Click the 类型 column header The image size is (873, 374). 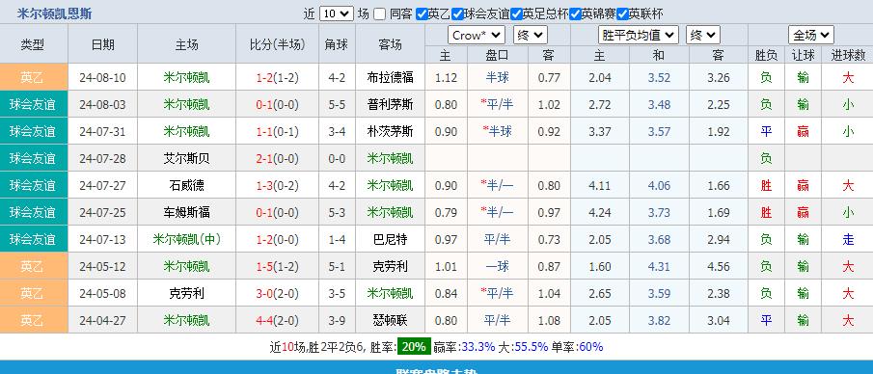(x=32, y=44)
